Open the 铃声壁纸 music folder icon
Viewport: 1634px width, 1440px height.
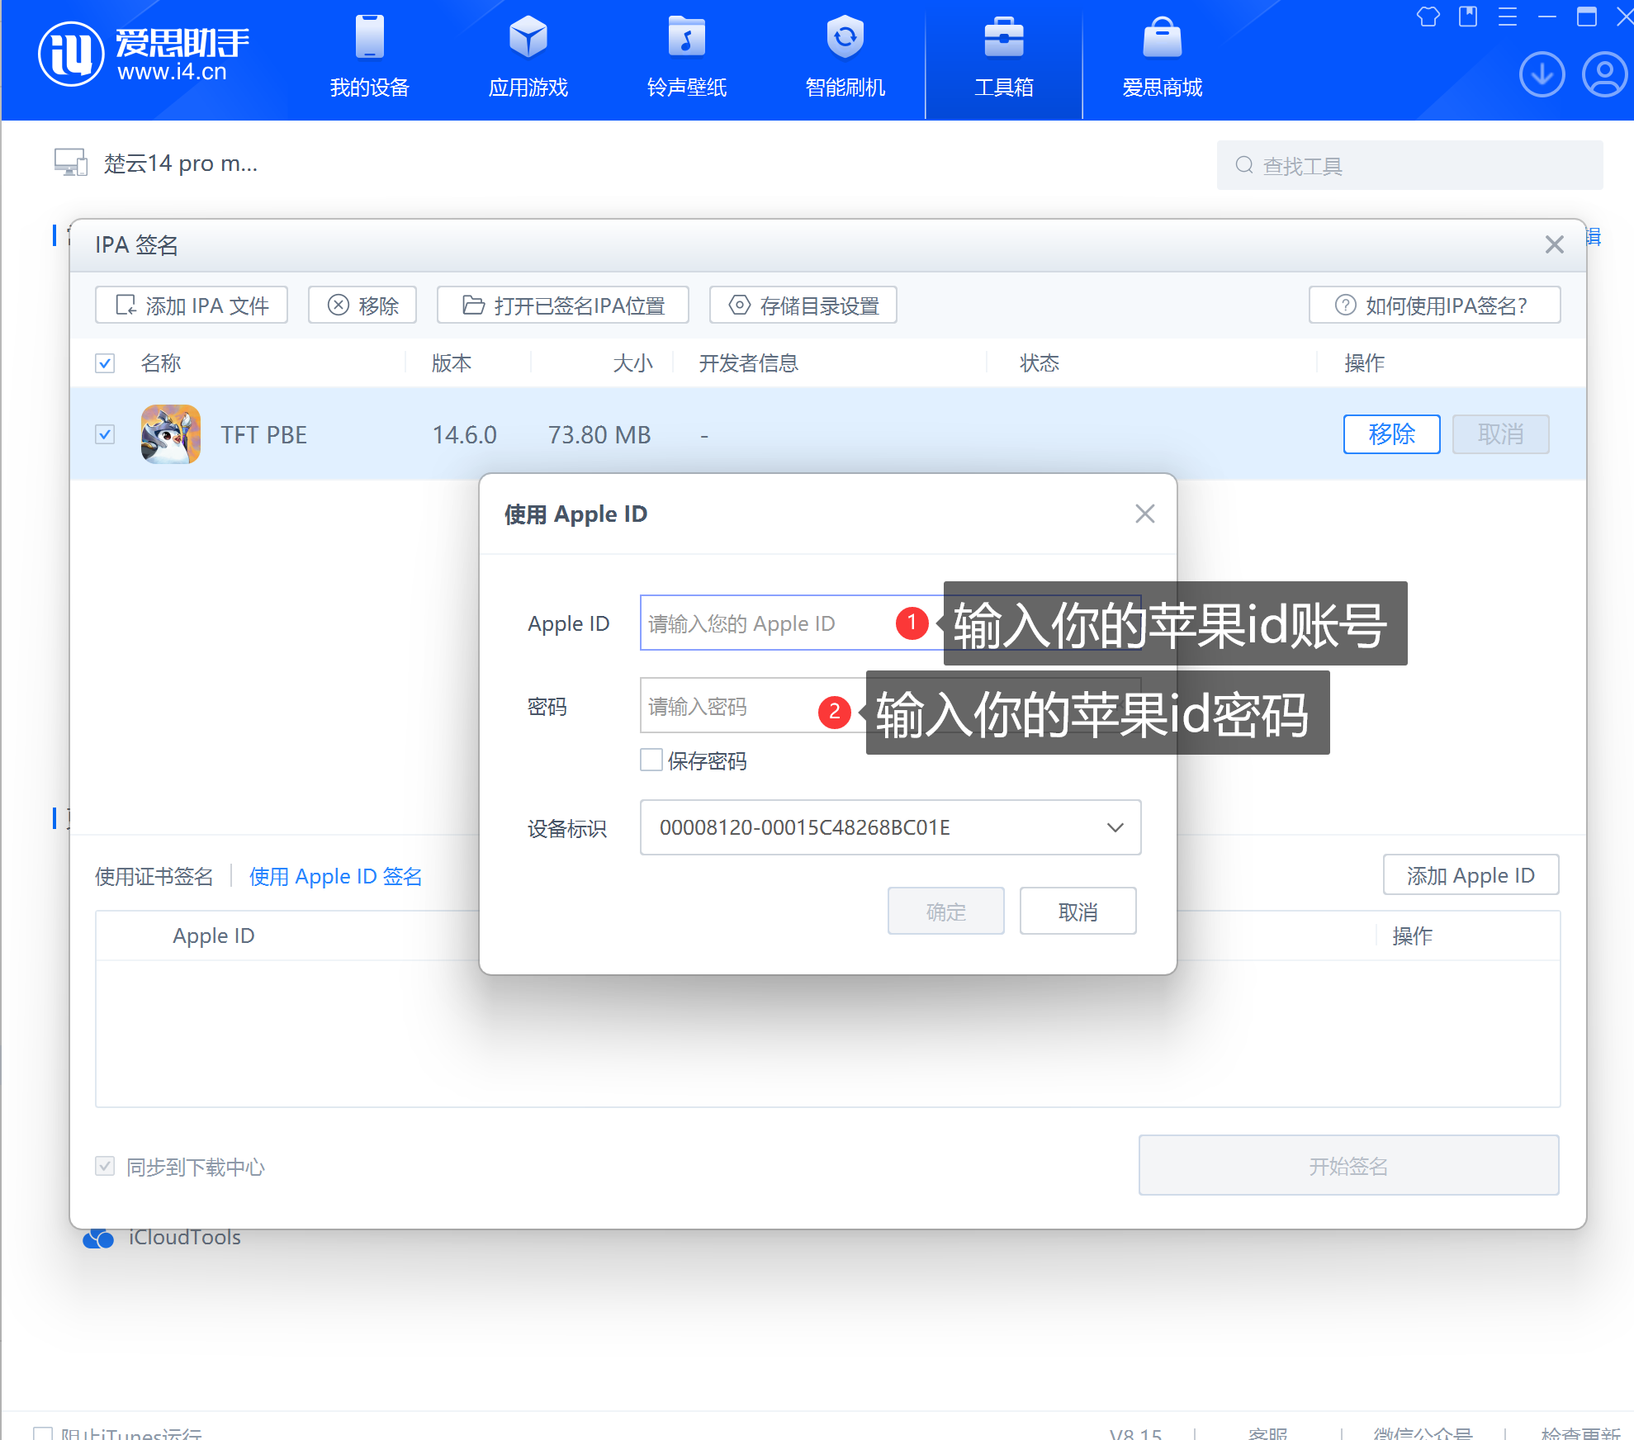(x=686, y=38)
